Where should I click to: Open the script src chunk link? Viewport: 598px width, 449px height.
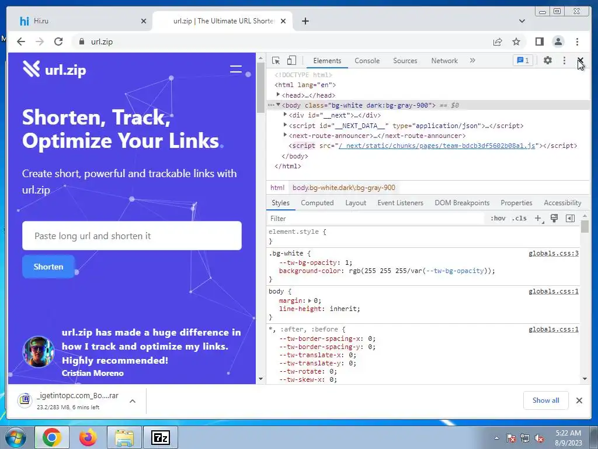point(437,146)
